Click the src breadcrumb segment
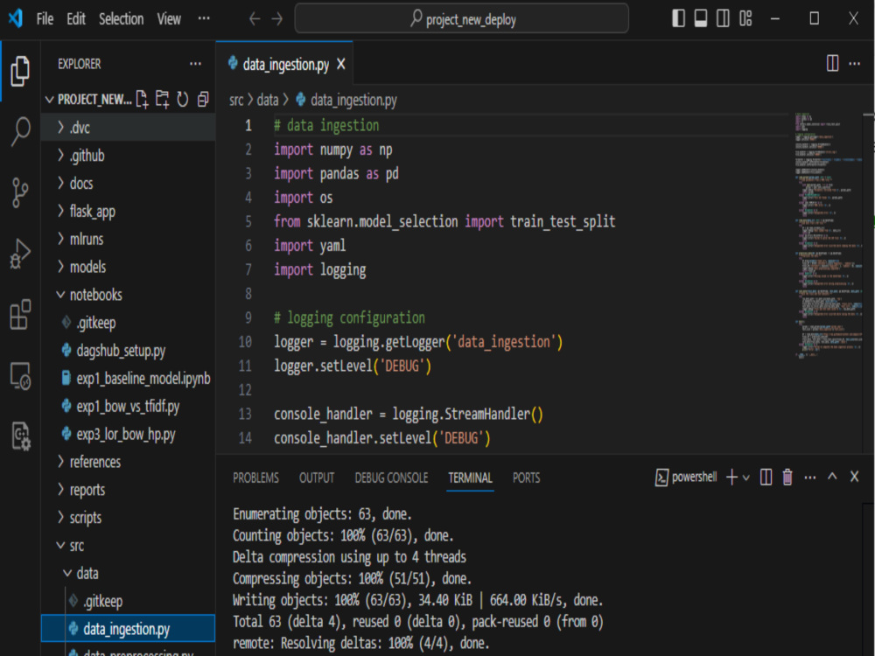 pos(236,101)
